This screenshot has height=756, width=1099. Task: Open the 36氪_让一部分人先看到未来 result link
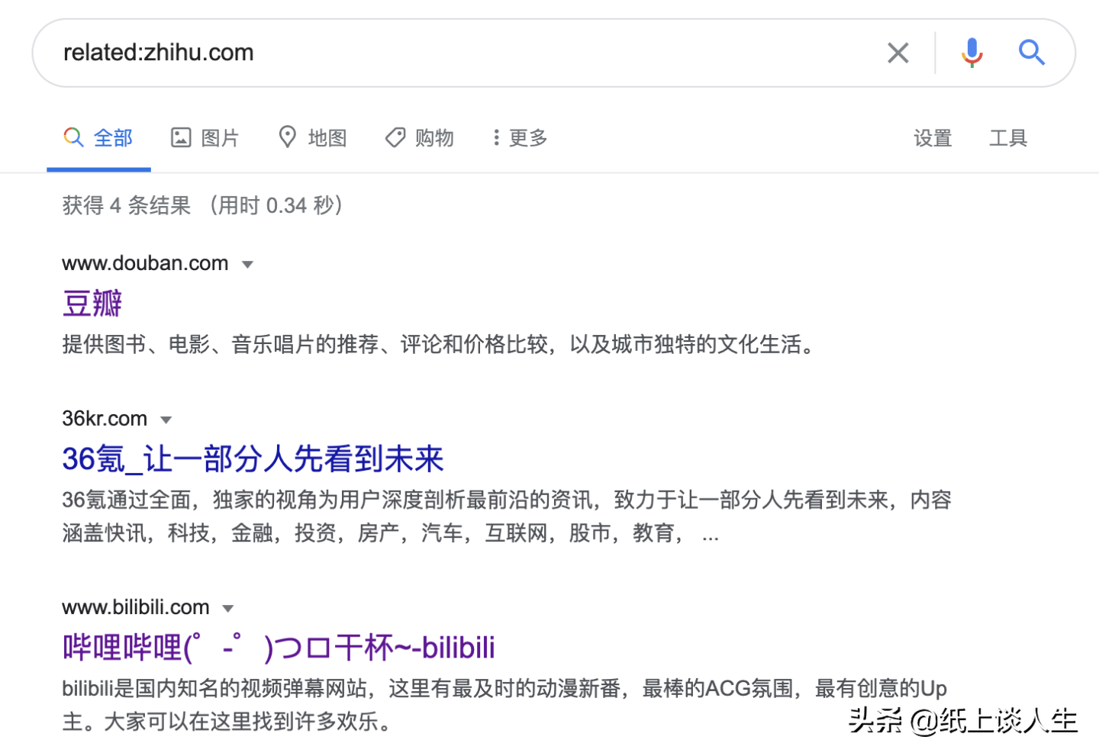coord(253,459)
